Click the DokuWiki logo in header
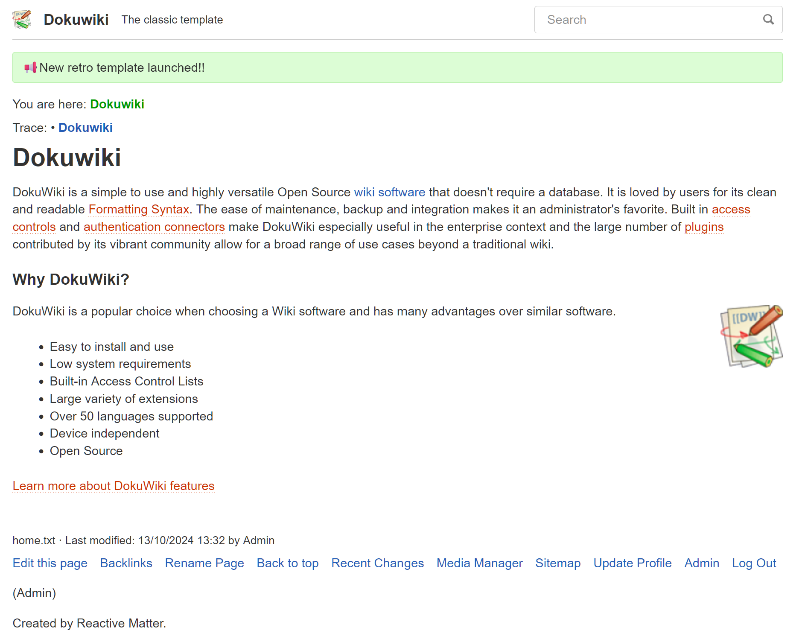 point(22,20)
